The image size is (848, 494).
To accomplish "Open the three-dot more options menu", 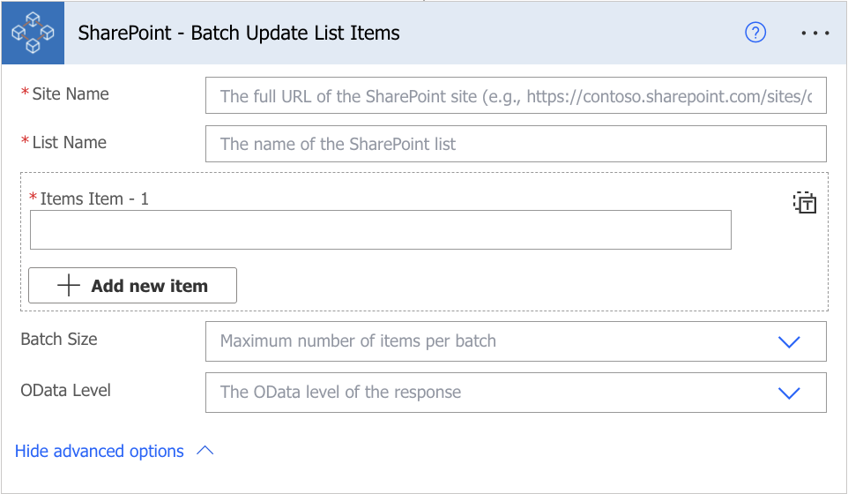I will 815,33.
